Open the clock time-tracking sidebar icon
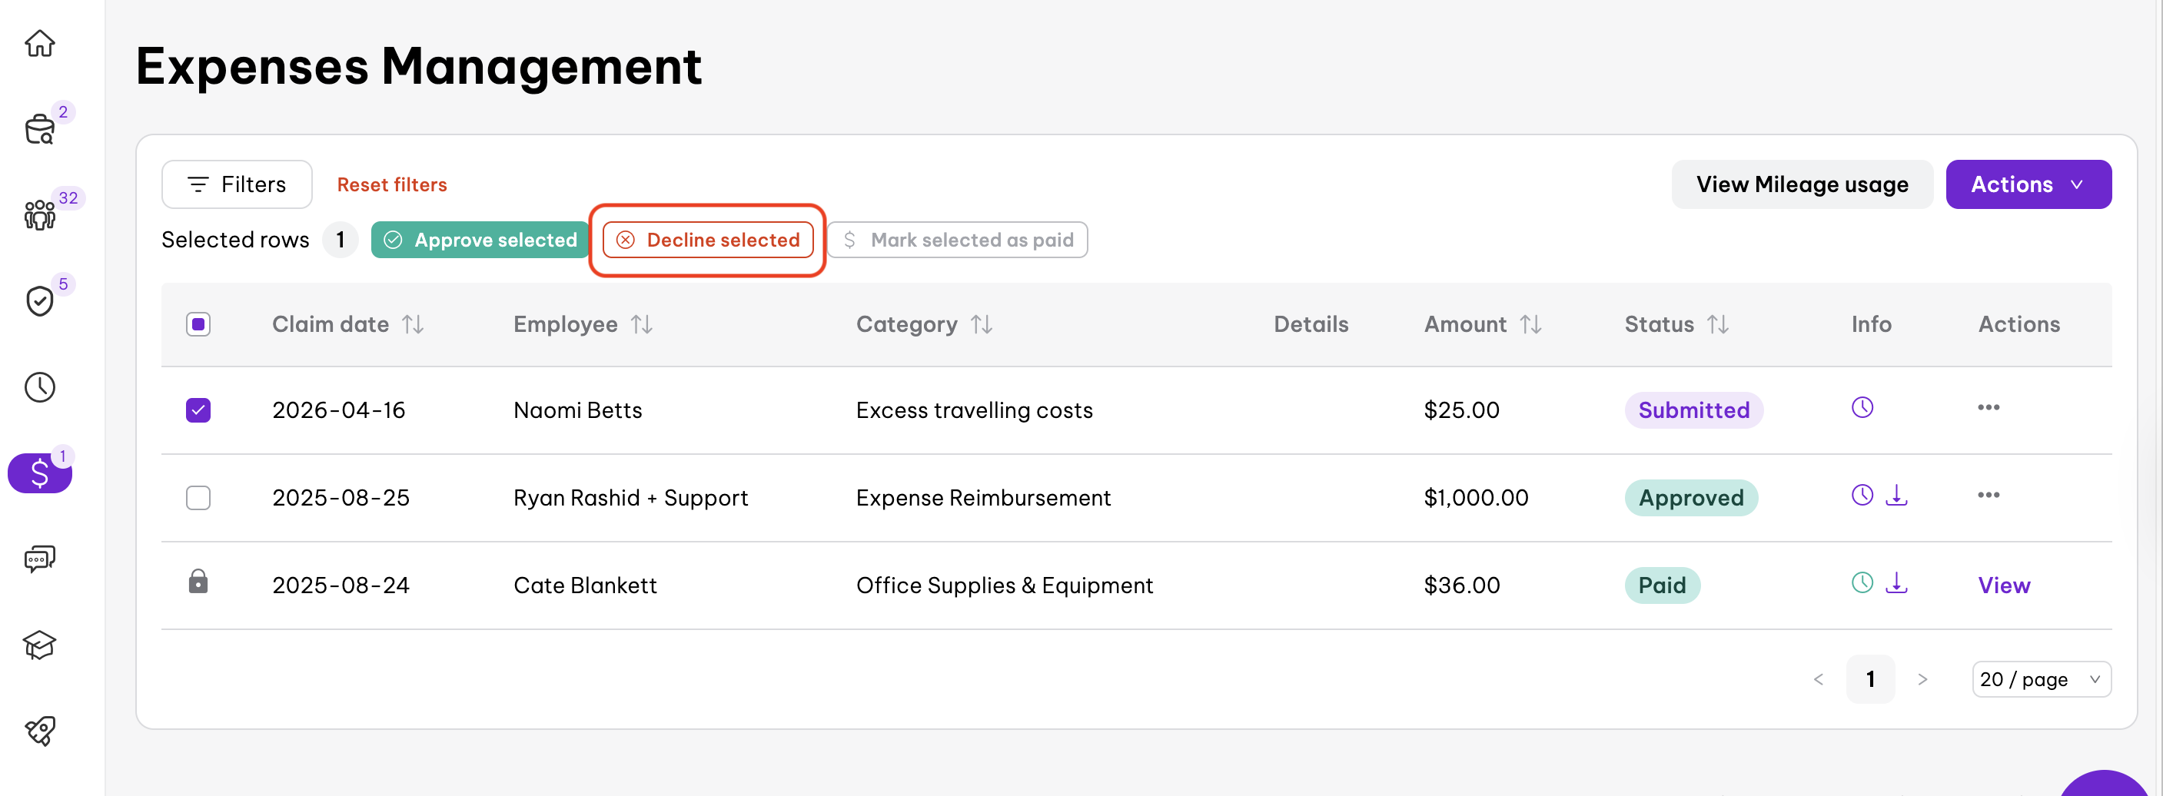The height and width of the screenshot is (796, 2163). point(39,387)
